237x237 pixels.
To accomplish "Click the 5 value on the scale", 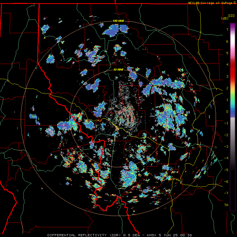I will click(x=227, y=53).
